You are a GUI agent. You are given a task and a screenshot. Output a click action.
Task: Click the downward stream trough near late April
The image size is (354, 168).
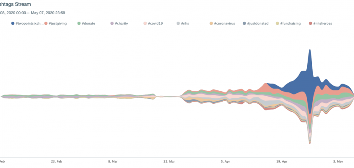(x=310, y=139)
